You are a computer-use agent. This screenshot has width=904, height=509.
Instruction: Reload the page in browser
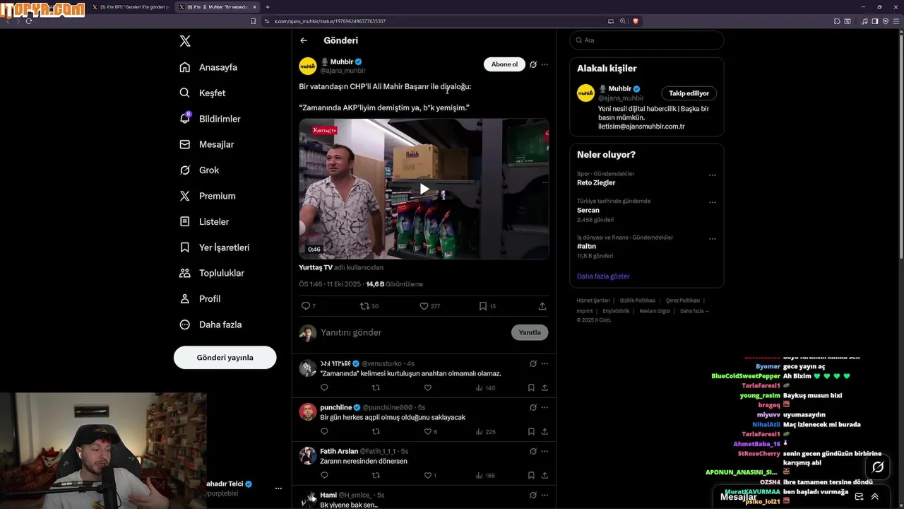pos(29,21)
